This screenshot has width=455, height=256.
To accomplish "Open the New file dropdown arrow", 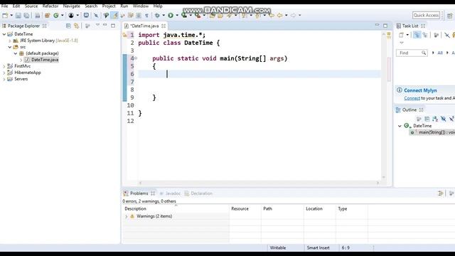I will pos(11,16).
